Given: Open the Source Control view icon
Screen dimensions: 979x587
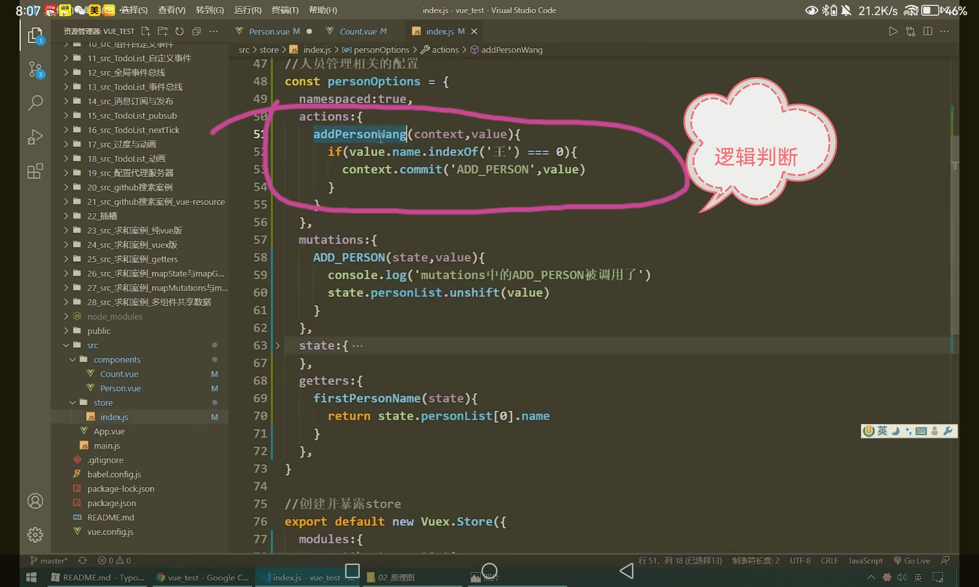Looking at the screenshot, I should [35, 69].
